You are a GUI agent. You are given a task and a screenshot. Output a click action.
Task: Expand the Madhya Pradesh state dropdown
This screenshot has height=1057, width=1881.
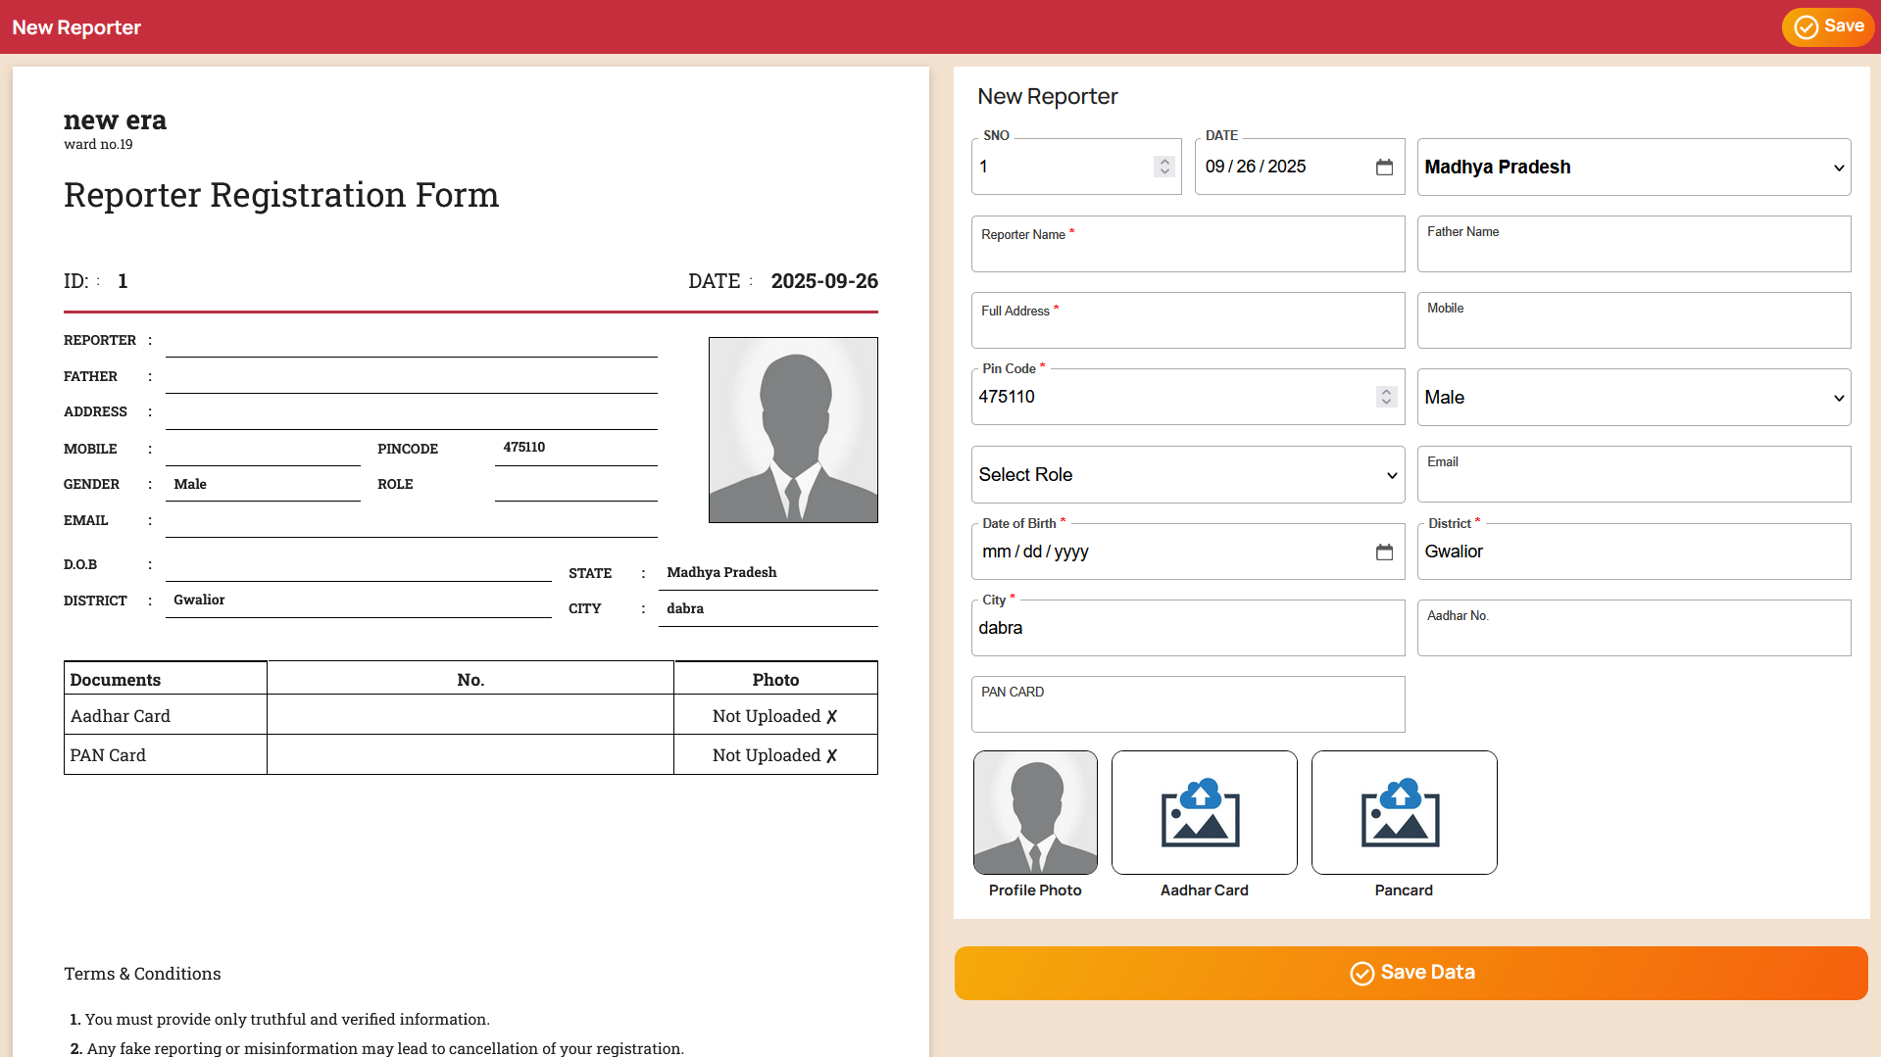click(x=1633, y=168)
